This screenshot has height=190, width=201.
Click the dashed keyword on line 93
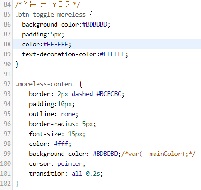pos(82,94)
